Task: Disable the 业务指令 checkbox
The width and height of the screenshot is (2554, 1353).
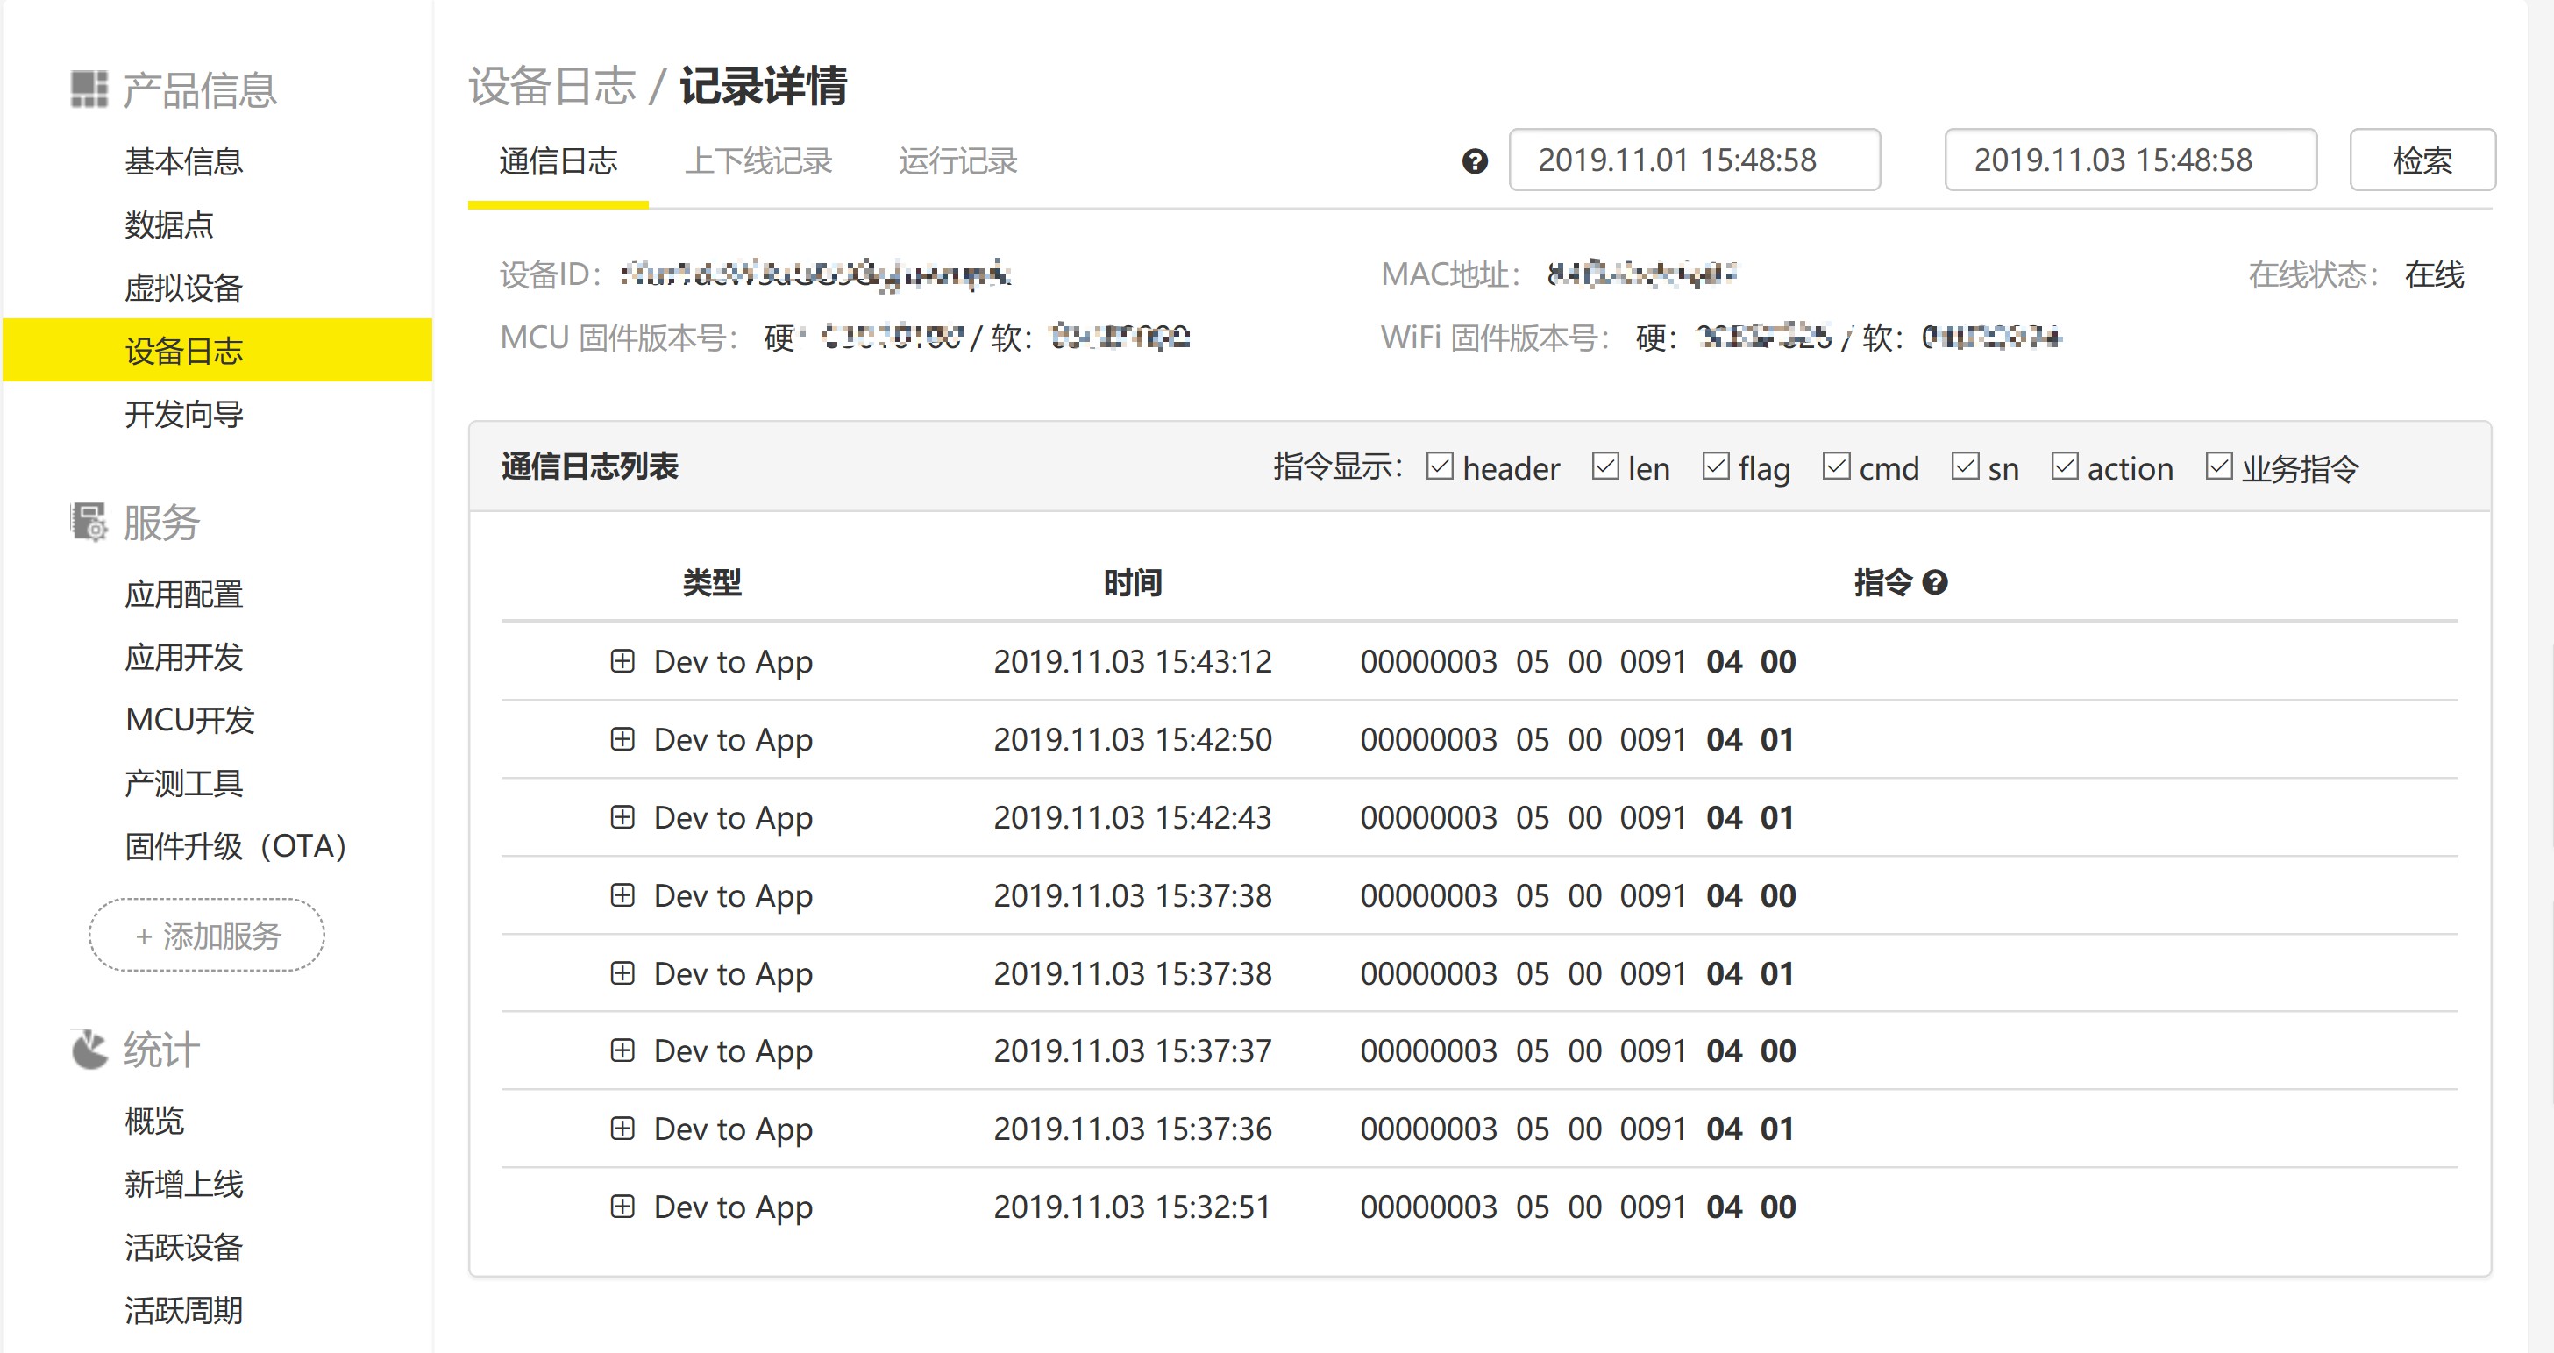Action: 2219,466
